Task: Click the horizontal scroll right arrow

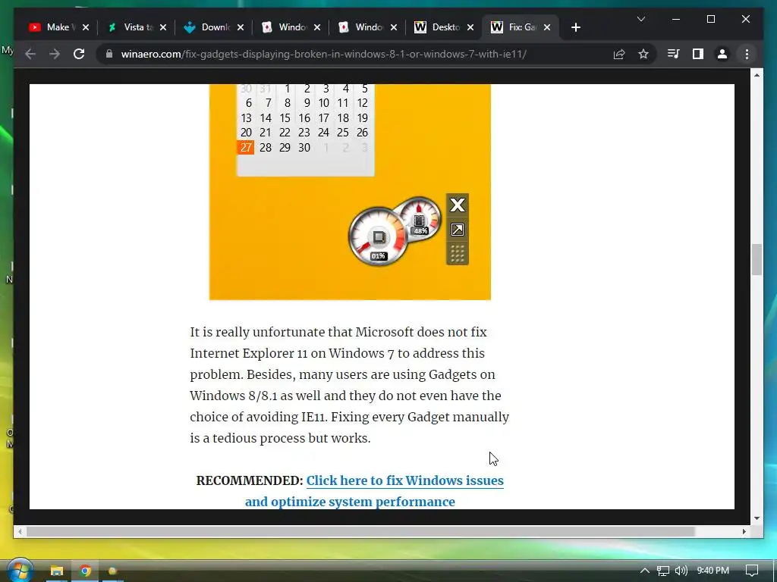Action: tap(744, 531)
